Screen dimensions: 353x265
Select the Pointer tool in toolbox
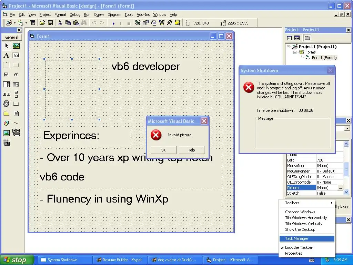tap(7, 46)
